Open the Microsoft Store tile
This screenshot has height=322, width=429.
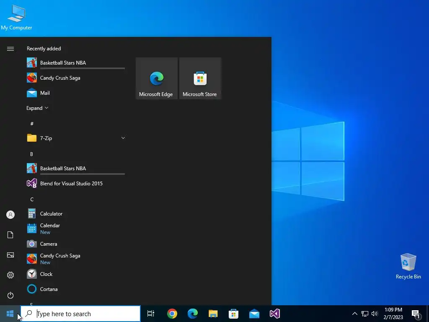[200, 78]
